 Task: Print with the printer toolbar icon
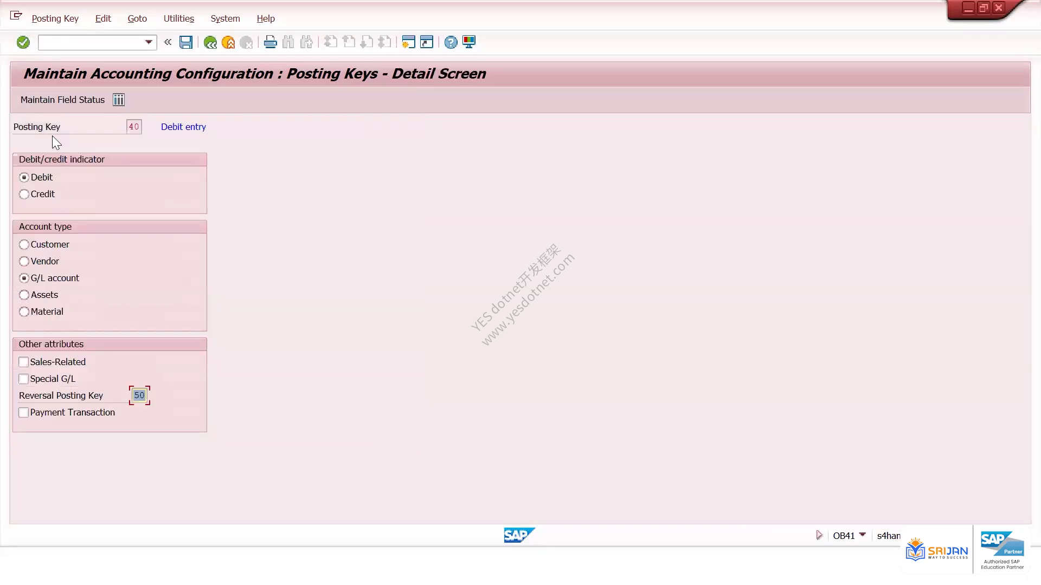(x=270, y=42)
